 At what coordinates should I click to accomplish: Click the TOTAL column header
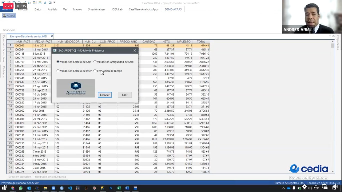click(201, 42)
